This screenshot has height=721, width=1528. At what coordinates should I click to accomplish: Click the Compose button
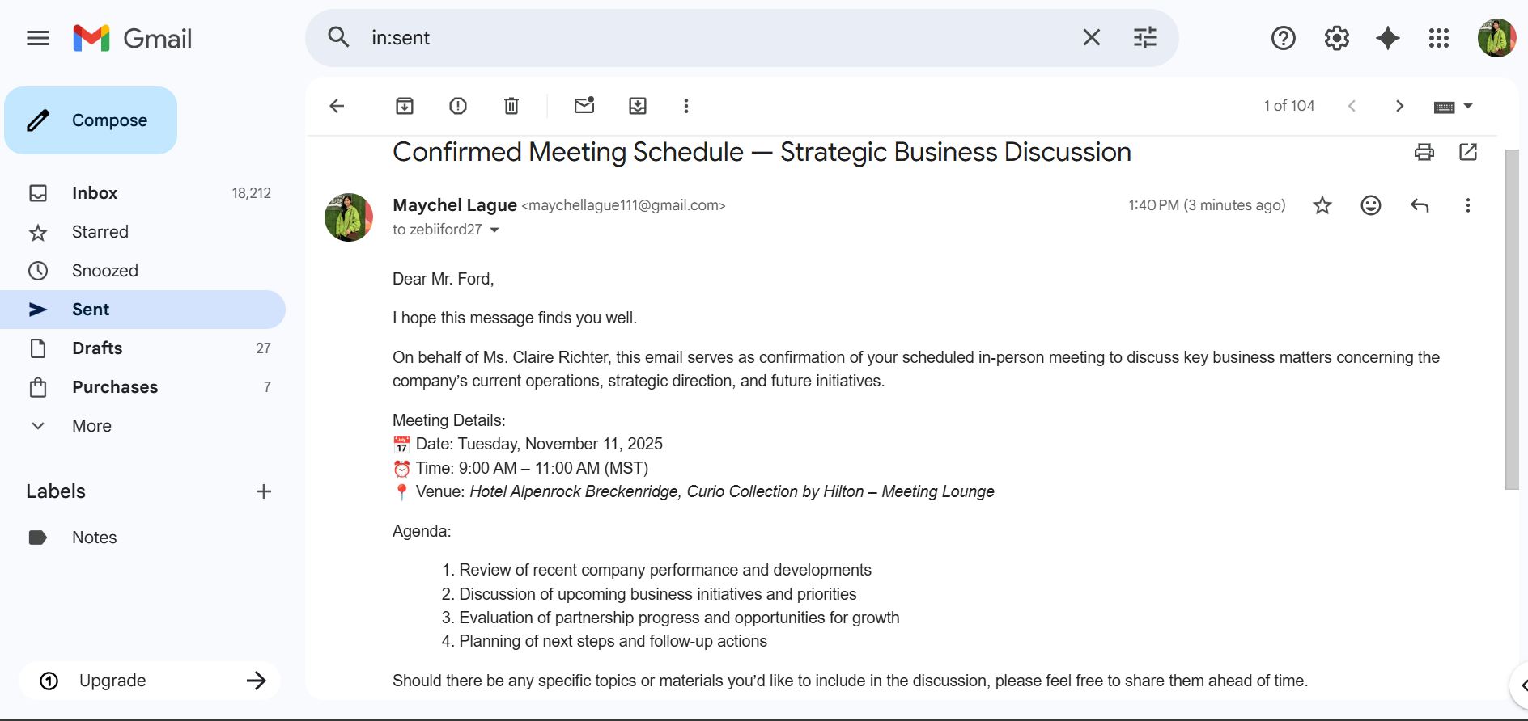(91, 120)
